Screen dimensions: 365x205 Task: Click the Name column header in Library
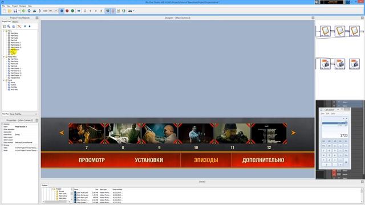pos(76,190)
